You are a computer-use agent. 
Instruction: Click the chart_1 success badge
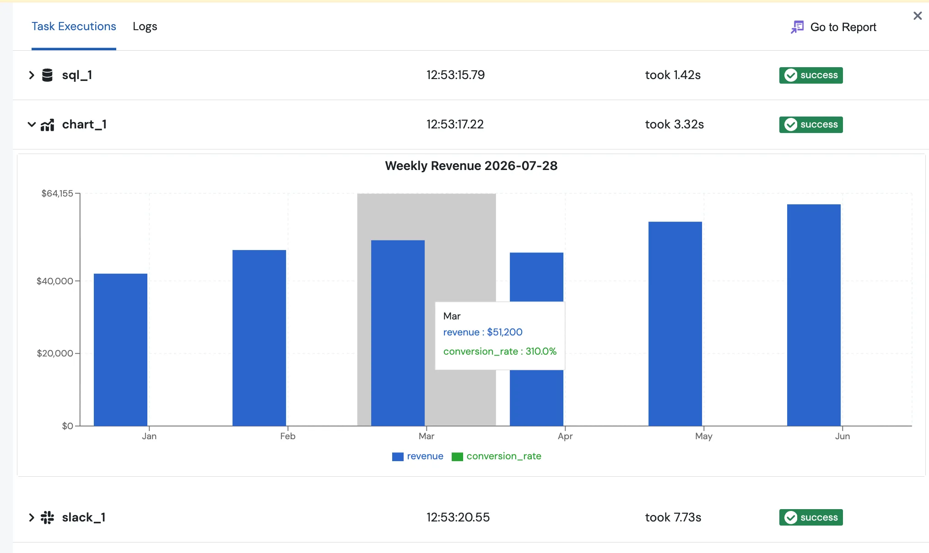(x=811, y=124)
